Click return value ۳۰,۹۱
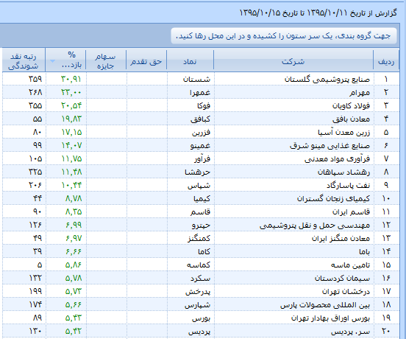Image resolution: width=406 pixels, height=339 pixels. (71, 79)
